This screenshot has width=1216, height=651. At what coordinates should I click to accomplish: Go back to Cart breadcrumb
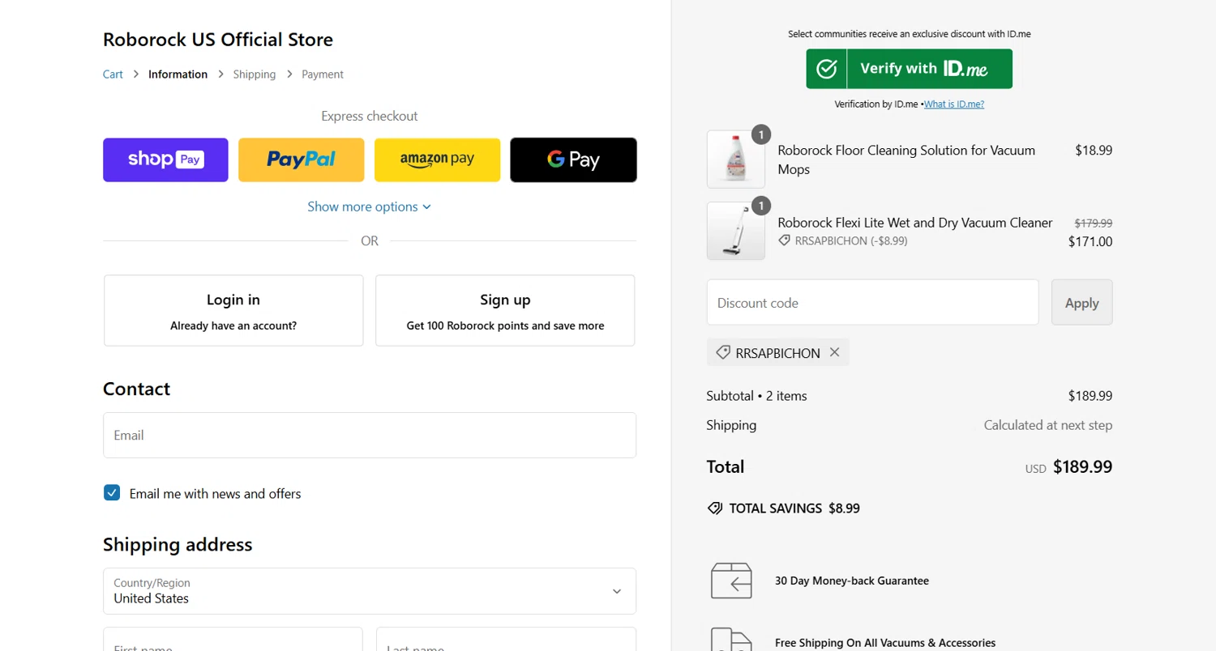pos(113,74)
